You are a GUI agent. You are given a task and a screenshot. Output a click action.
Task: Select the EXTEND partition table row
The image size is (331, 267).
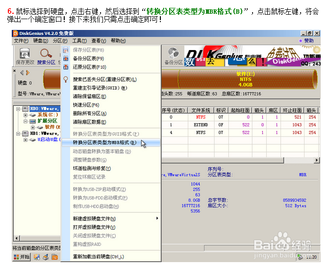240,125
